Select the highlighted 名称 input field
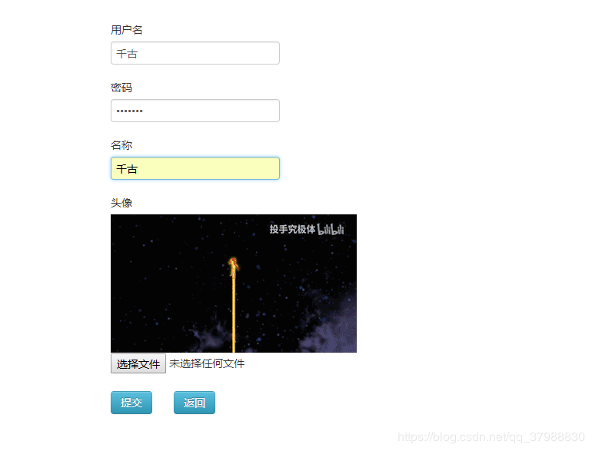The width and height of the screenshot is (592, 451). tap(195, 168)
